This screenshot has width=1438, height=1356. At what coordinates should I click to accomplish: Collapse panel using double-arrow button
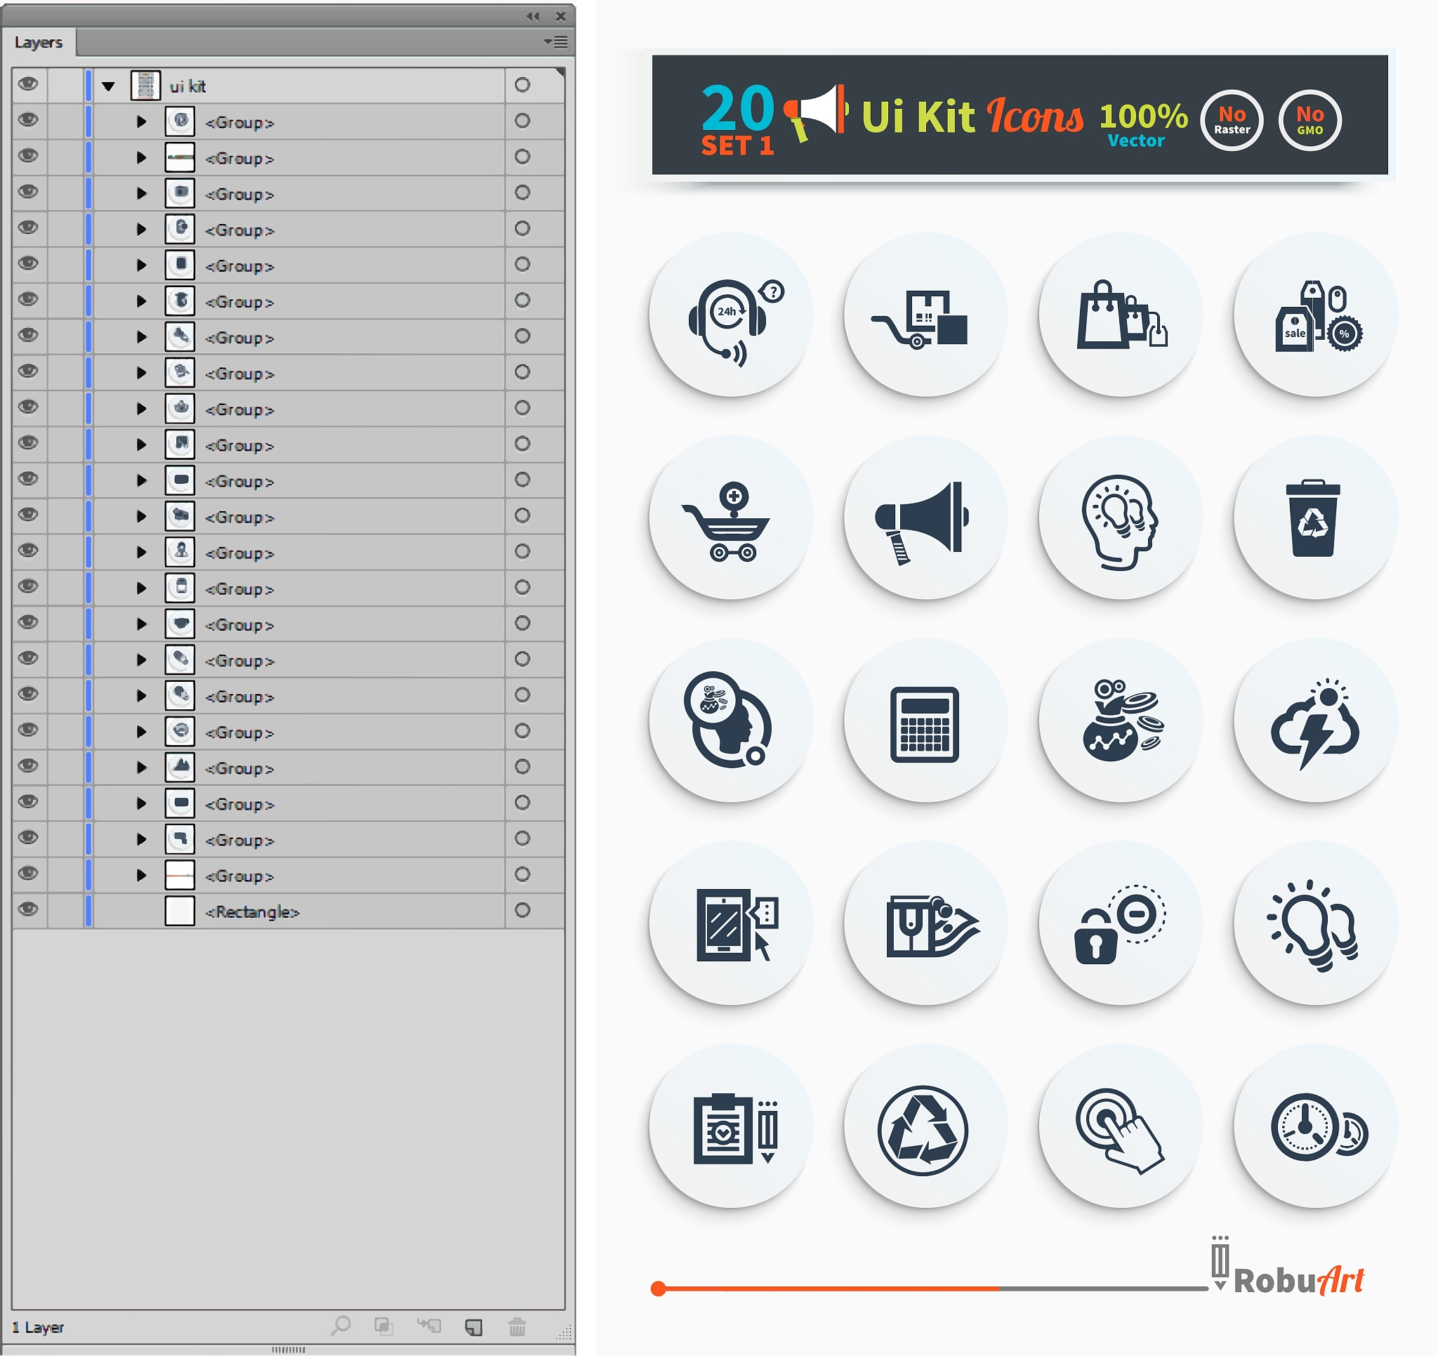pyautogui.click(x=533, y=16)
